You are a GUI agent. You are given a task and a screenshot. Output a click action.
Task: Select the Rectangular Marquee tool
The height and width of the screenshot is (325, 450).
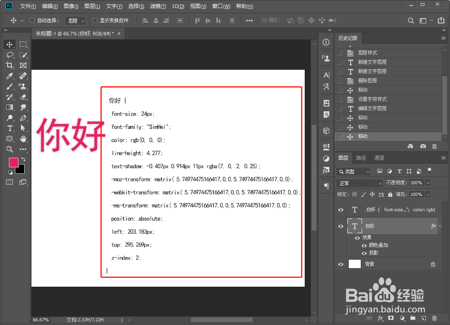[x=23, y=44]
